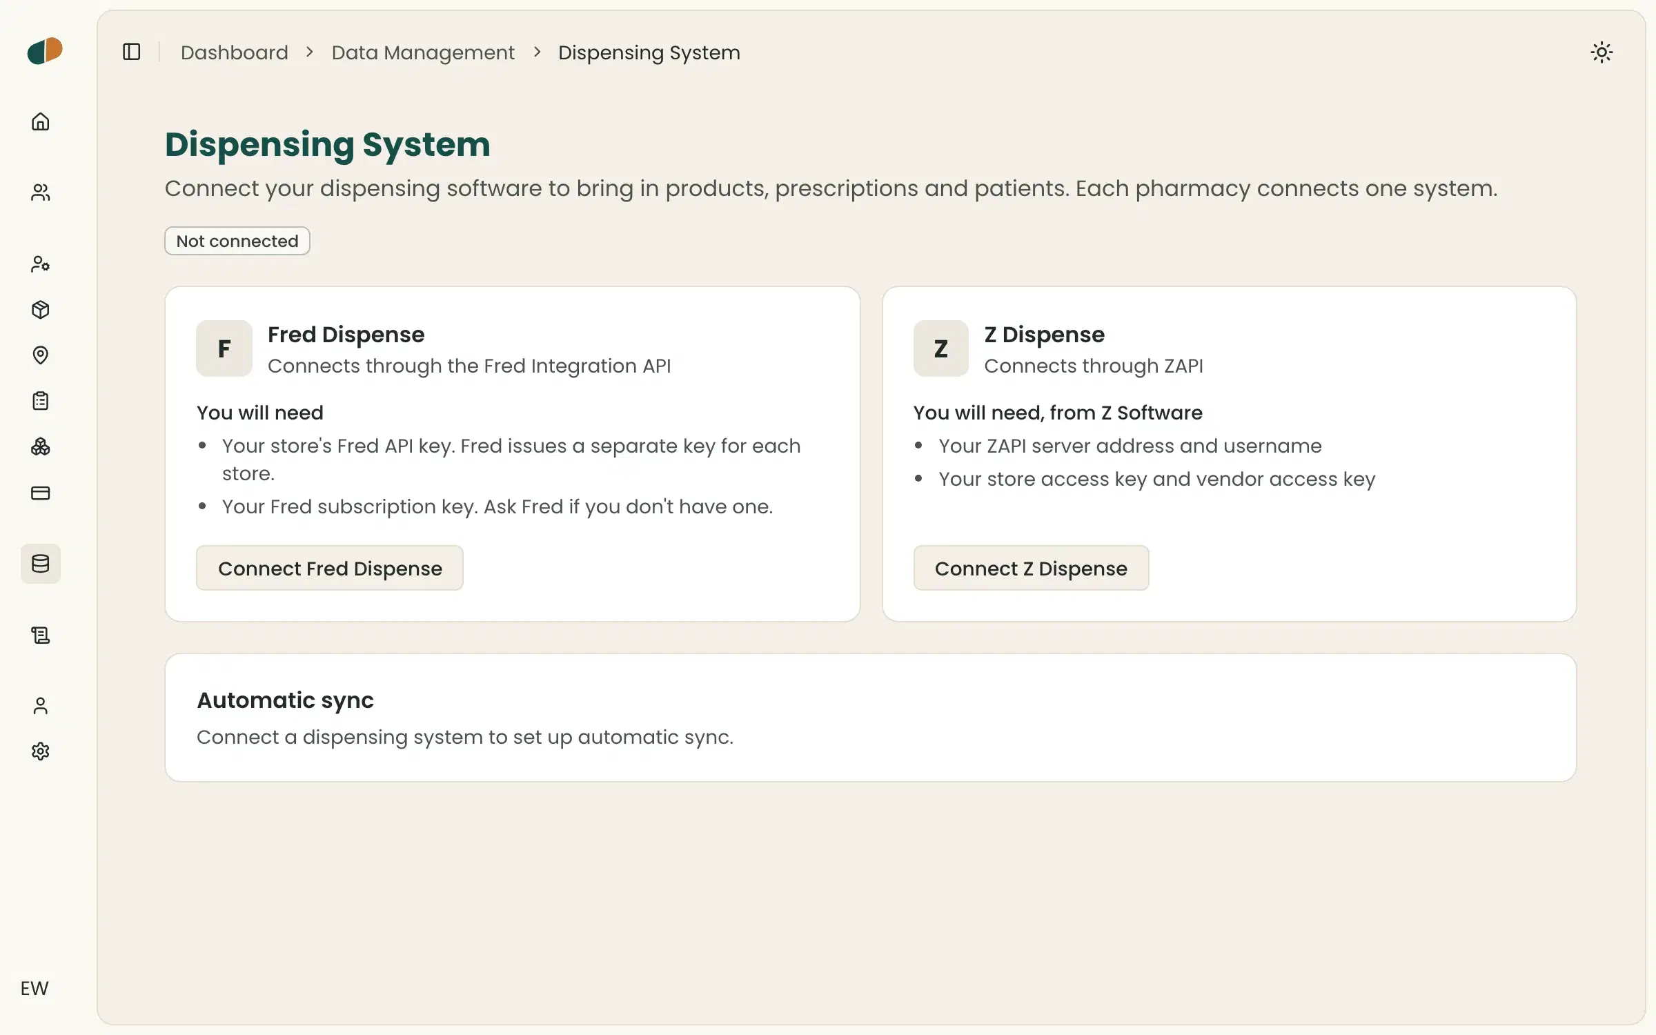This screenshot has height=1035, width=1656.
Task: Click 'Your ZAPI server address and username' bullet
Action: [1130, 446]
